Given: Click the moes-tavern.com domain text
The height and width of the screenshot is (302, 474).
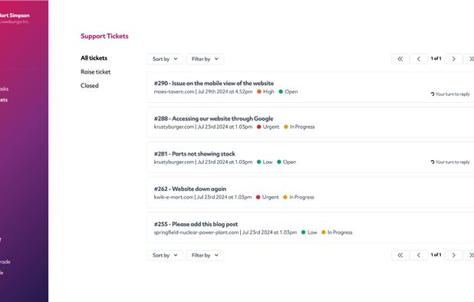Looking at the screenshot, I should pos(174,91).
